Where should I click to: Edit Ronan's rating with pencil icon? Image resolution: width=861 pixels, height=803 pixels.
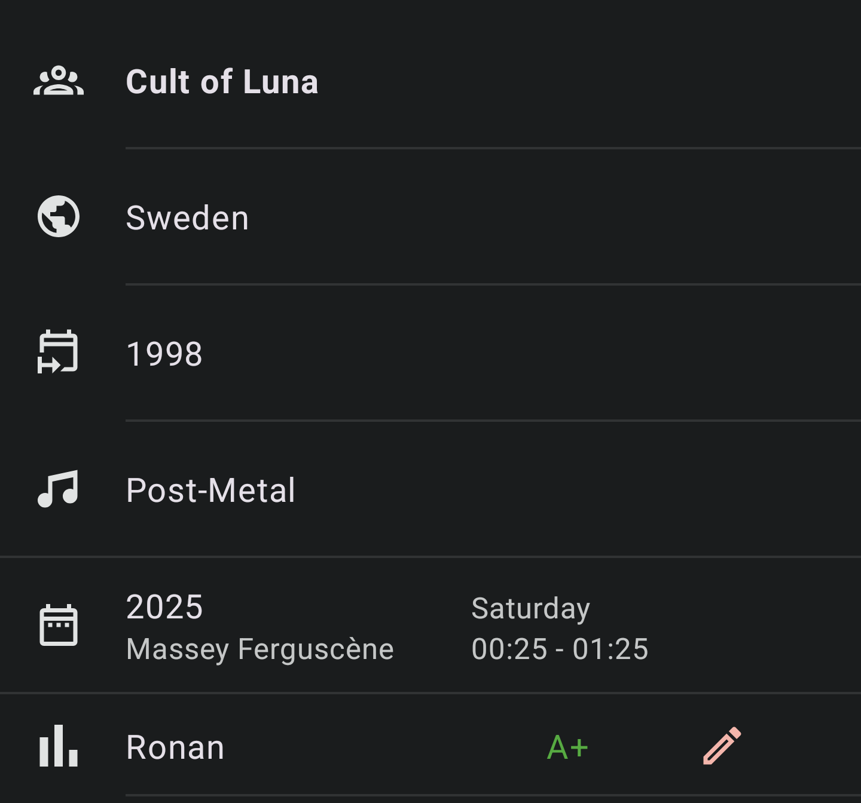coord(722,746)
